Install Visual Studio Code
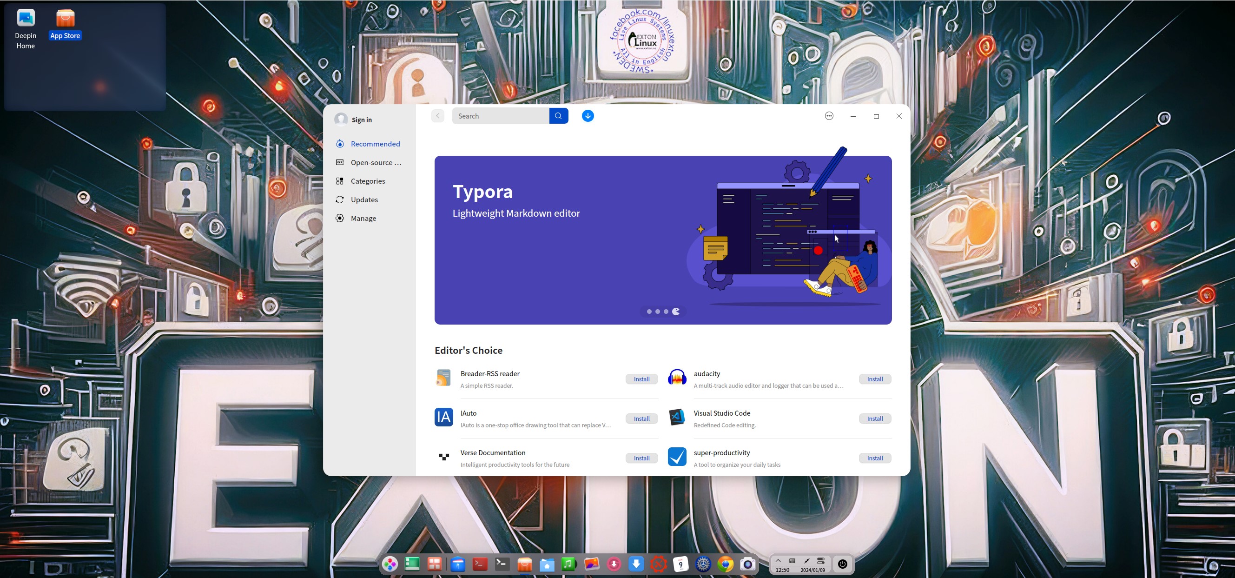Image resolution: width=1235 pixels, height=578 pixels. [x=875, y=419]
